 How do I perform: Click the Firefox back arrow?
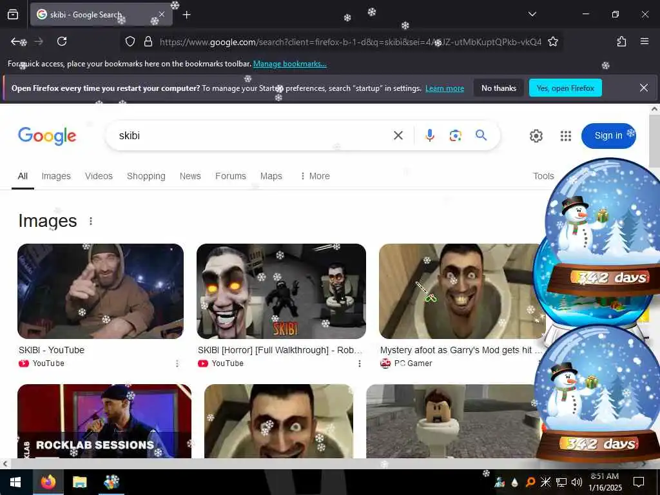click(x=16, y=41)
